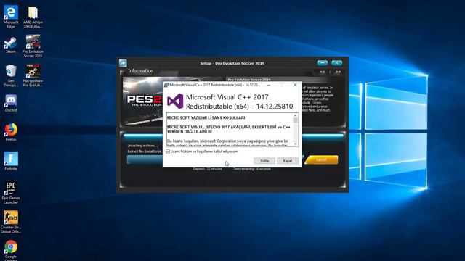Launch Firefox from the desktop
This screenshot has width=465, height=261.
[11, 132]
